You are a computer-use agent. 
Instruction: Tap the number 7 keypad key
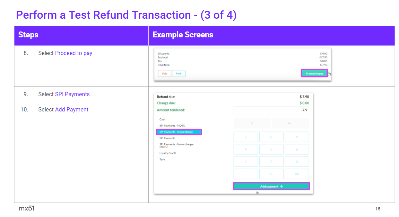246,137
